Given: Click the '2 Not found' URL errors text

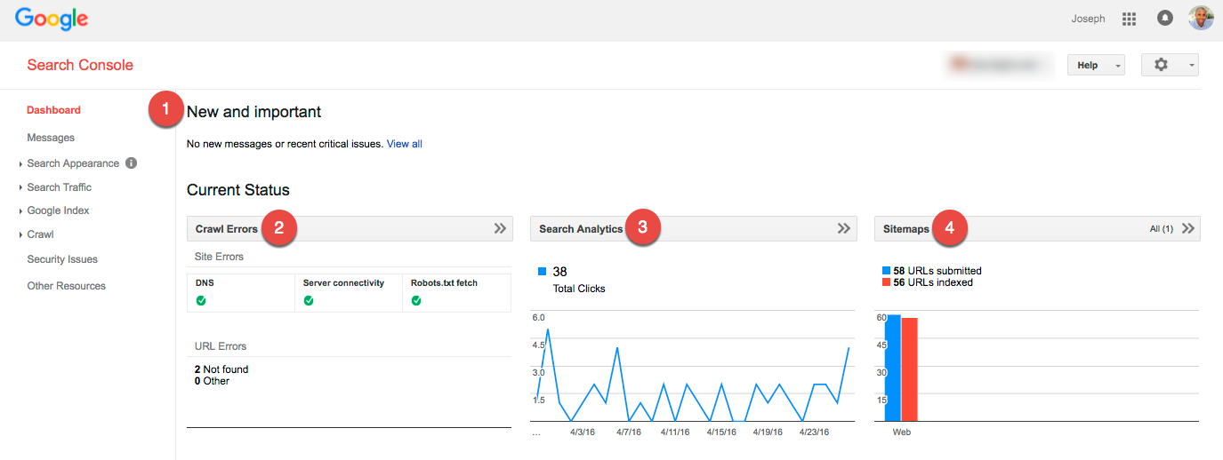Looking at the screenshot, I should tap(221, 369).
